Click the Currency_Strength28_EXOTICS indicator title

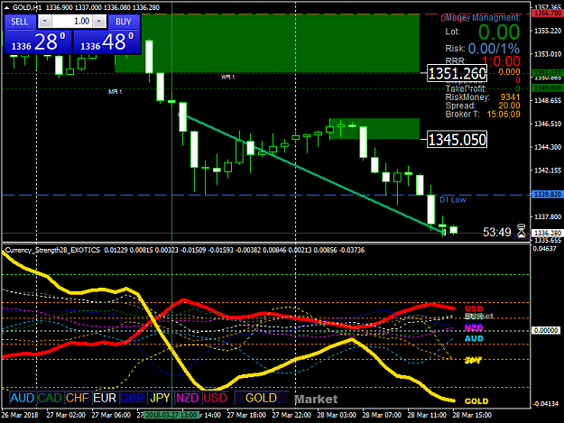coord(52,250)
